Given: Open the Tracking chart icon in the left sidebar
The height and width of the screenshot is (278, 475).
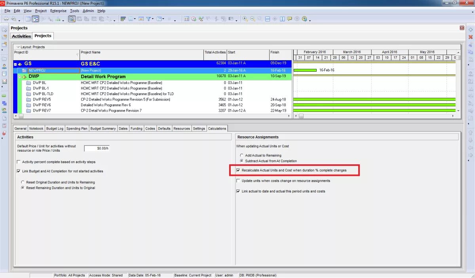Looking at the screenshot, I should (x=4, y=81).
